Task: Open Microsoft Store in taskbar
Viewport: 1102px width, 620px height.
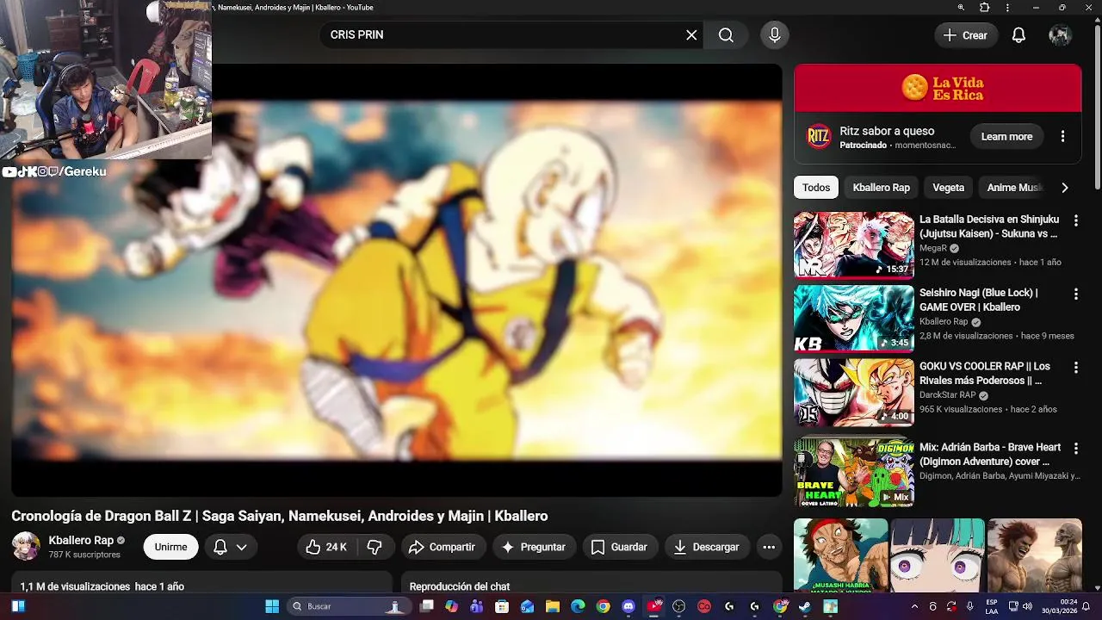Action: click(502, 606)
